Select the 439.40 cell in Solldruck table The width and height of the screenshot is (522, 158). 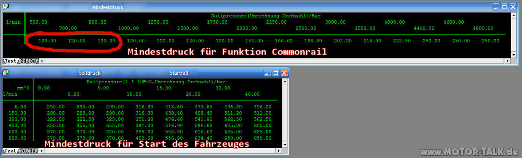[x=174, y=113]
